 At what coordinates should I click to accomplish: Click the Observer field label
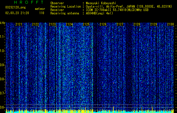[x=57, y=3]
